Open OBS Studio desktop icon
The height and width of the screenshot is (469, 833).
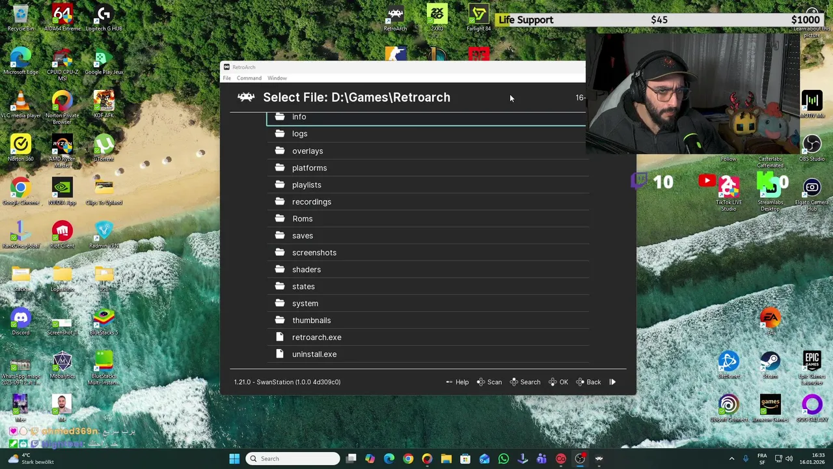point(812,148)
